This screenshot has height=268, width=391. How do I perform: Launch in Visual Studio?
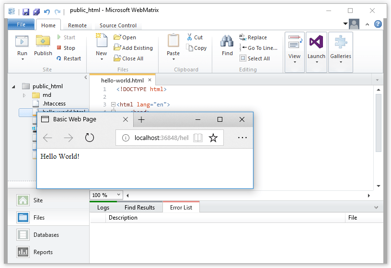coord(316,52)
